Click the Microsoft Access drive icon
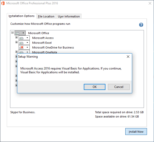 click(x=21, y=38)
